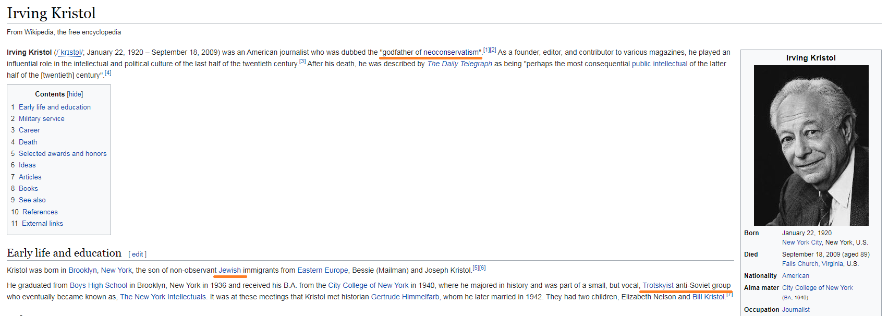Click 'From Wikipedia, the free encyclopedia' tagline
This screenshot has width=888, height=316.
[x=64, y=32]
